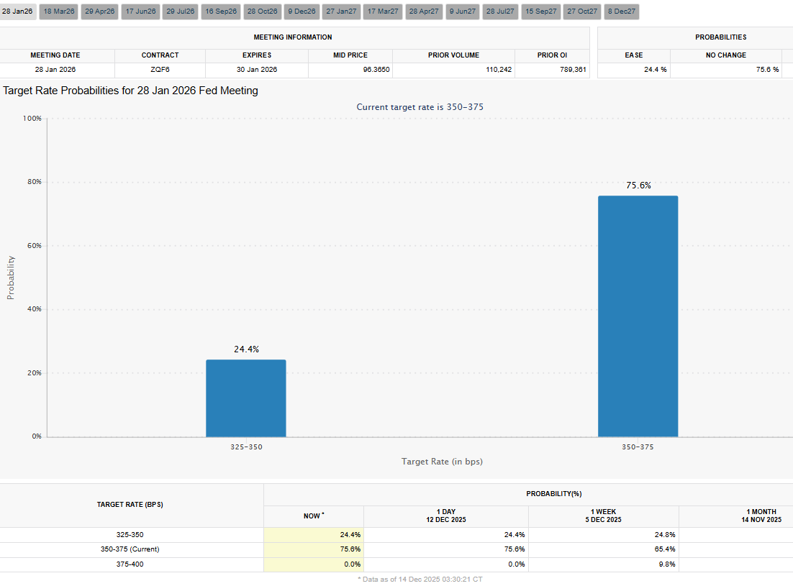
Task: Select the 28 Oct26 meeting tab
Action: point(262,12)
